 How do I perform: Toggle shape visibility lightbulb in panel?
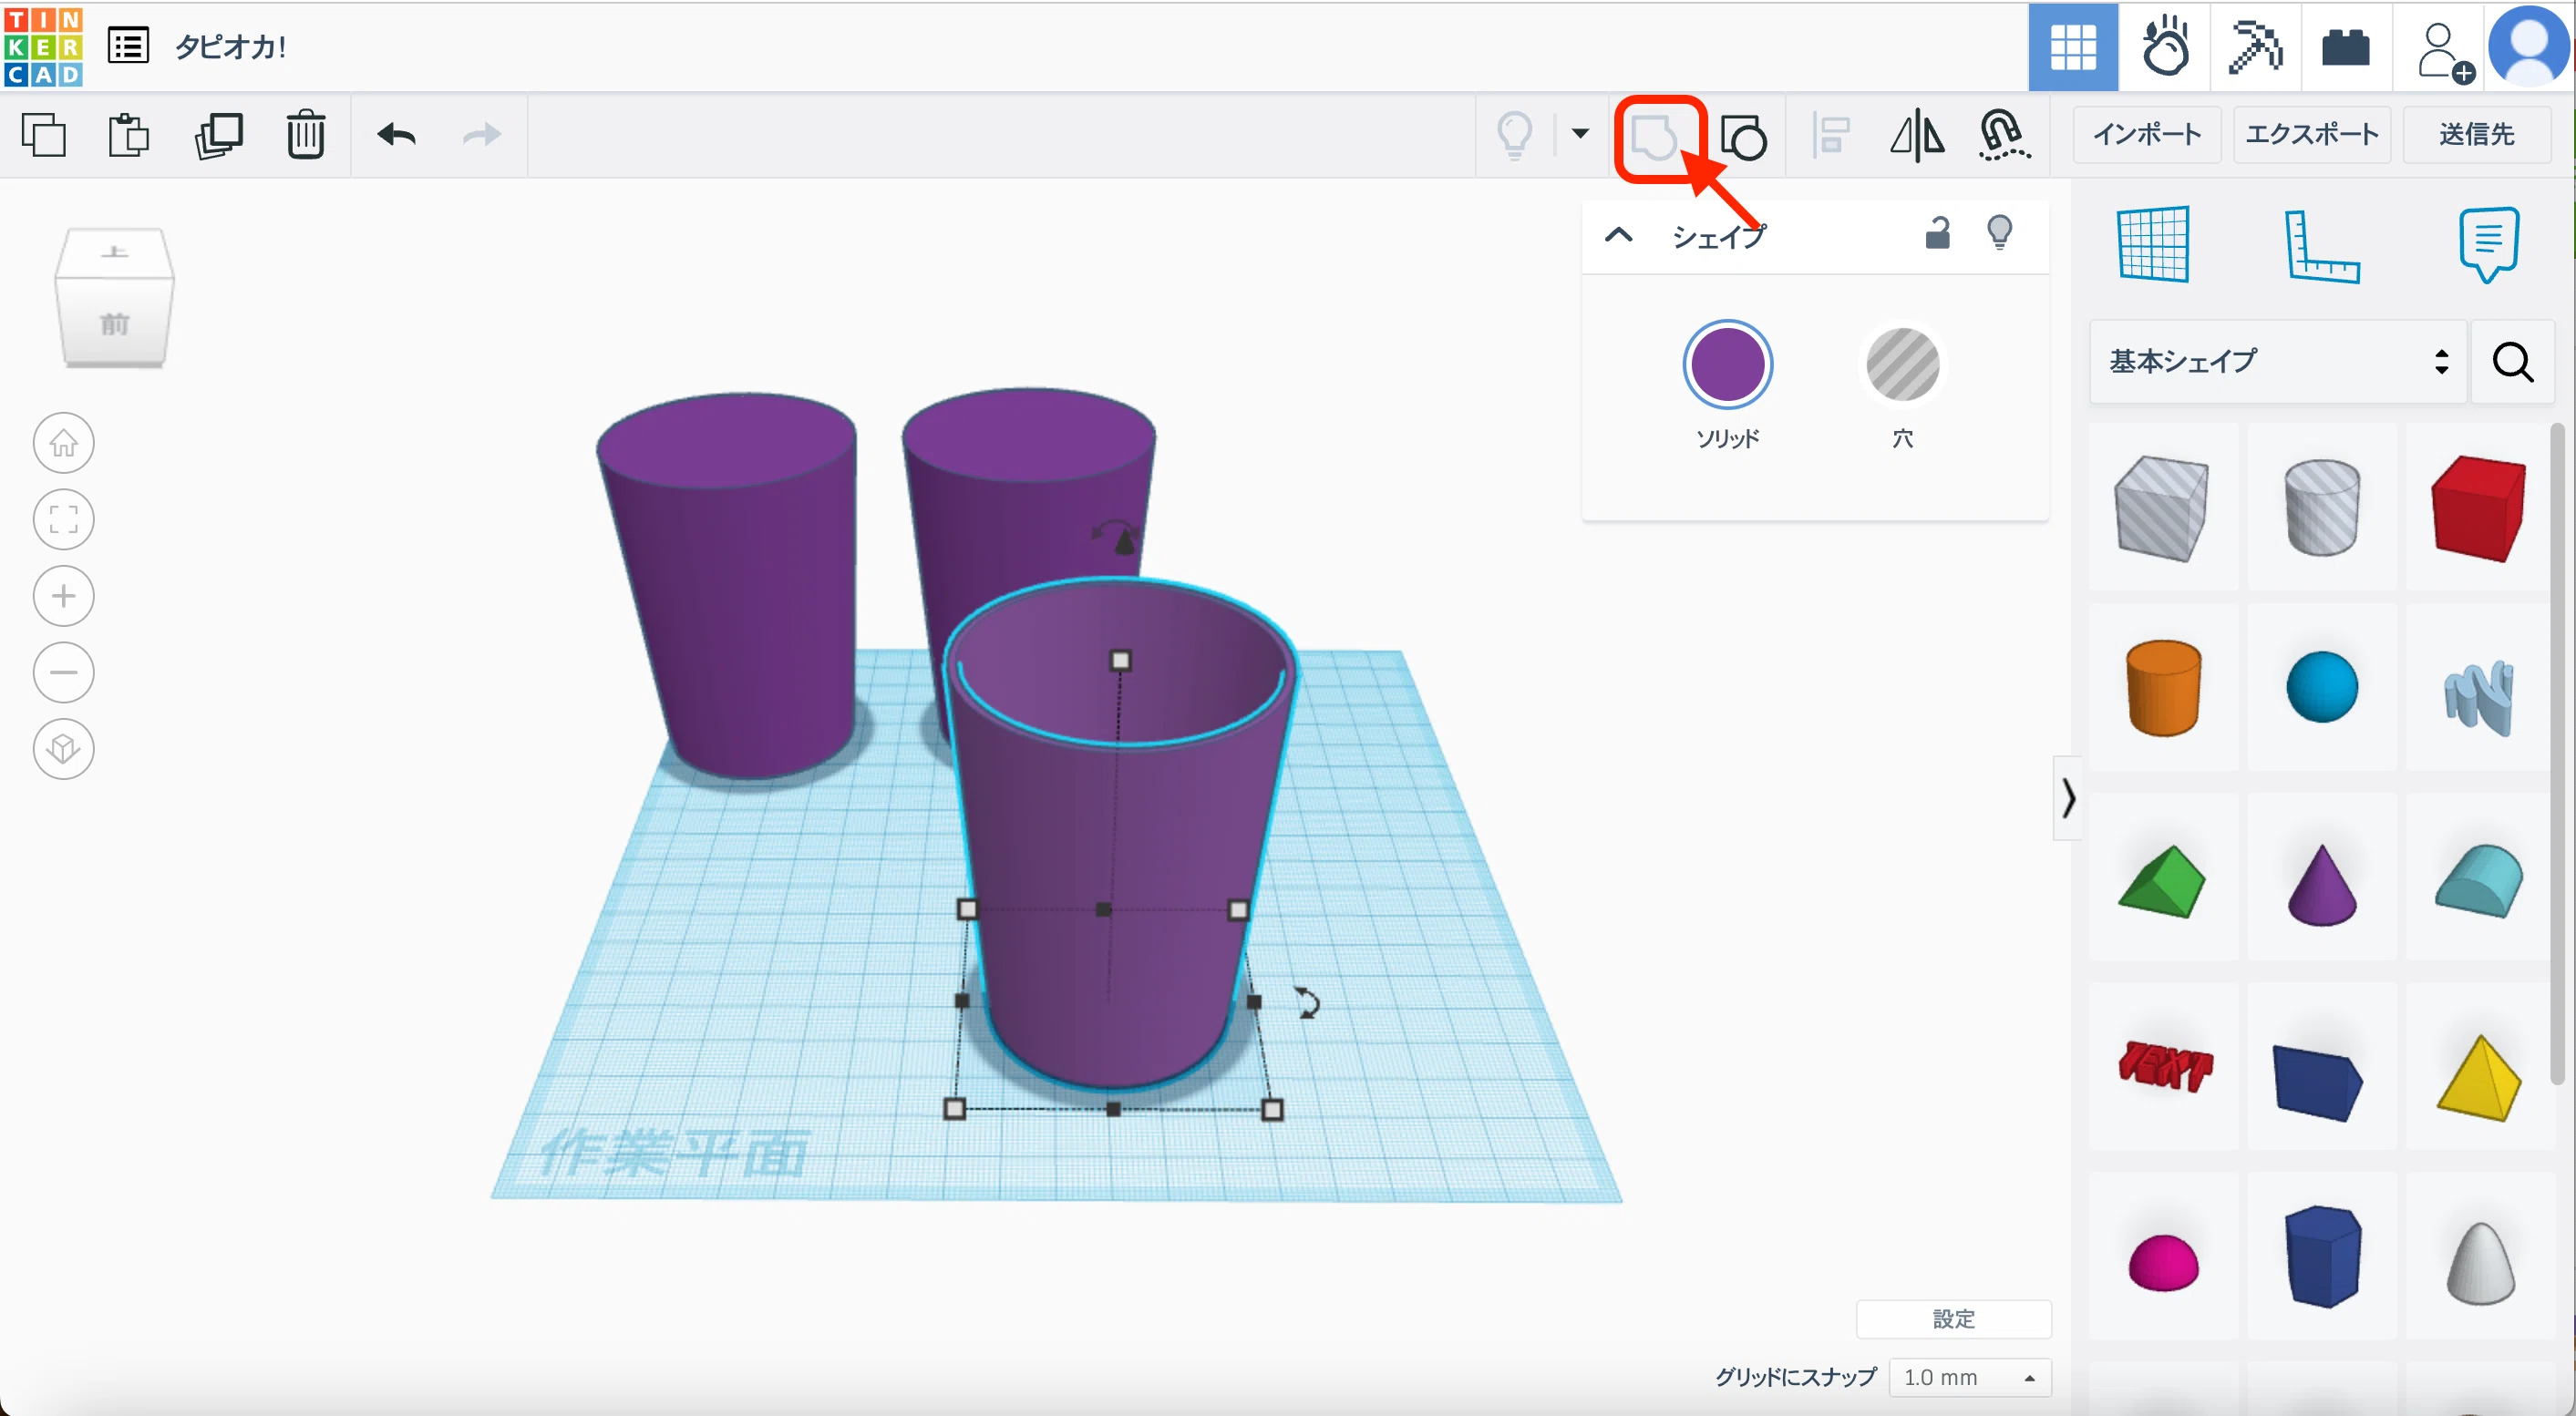point(1999,231)
